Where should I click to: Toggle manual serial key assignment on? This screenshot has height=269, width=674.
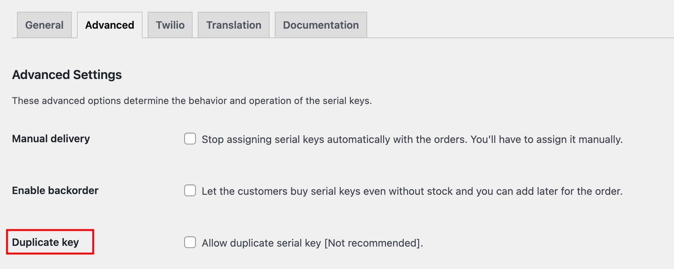pyautogui.click(x=190, y=139)
